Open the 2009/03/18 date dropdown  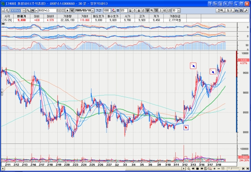[92, 11]
